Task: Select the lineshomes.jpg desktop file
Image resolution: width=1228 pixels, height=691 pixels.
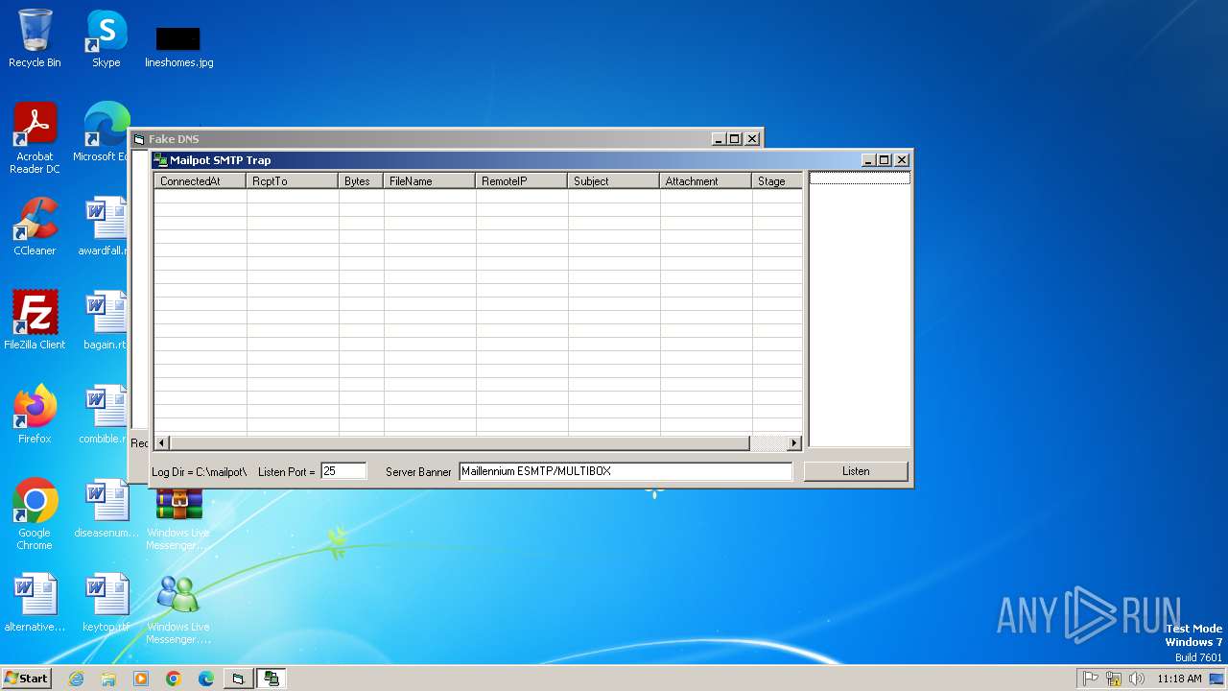Action: point(178,46)
